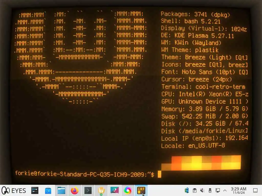
Task: Open the removable devices tray icon
Action: pyautogui.click(x=210, y=190)
